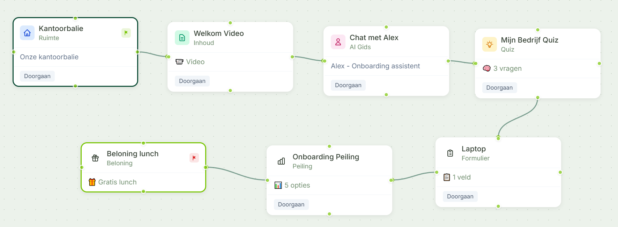
Task: Select the orange gift icon beside Gratis lunch
Action: tap(92, 182)
